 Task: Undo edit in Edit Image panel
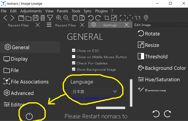coord(156,114)
